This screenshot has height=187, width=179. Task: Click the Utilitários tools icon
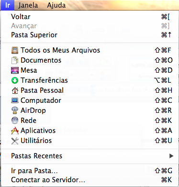tap(15, 141)
